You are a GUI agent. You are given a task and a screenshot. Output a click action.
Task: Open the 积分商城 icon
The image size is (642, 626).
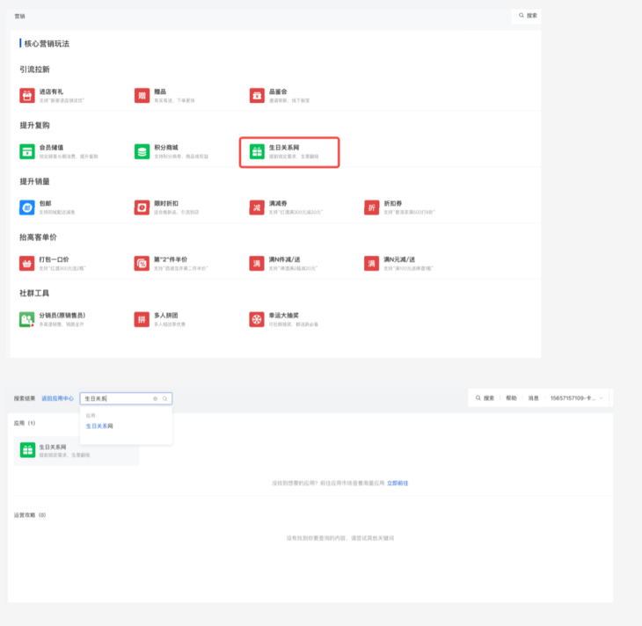[142, 151]
